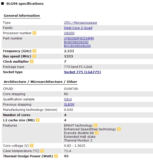Click the General information section heading

point(22,15)
